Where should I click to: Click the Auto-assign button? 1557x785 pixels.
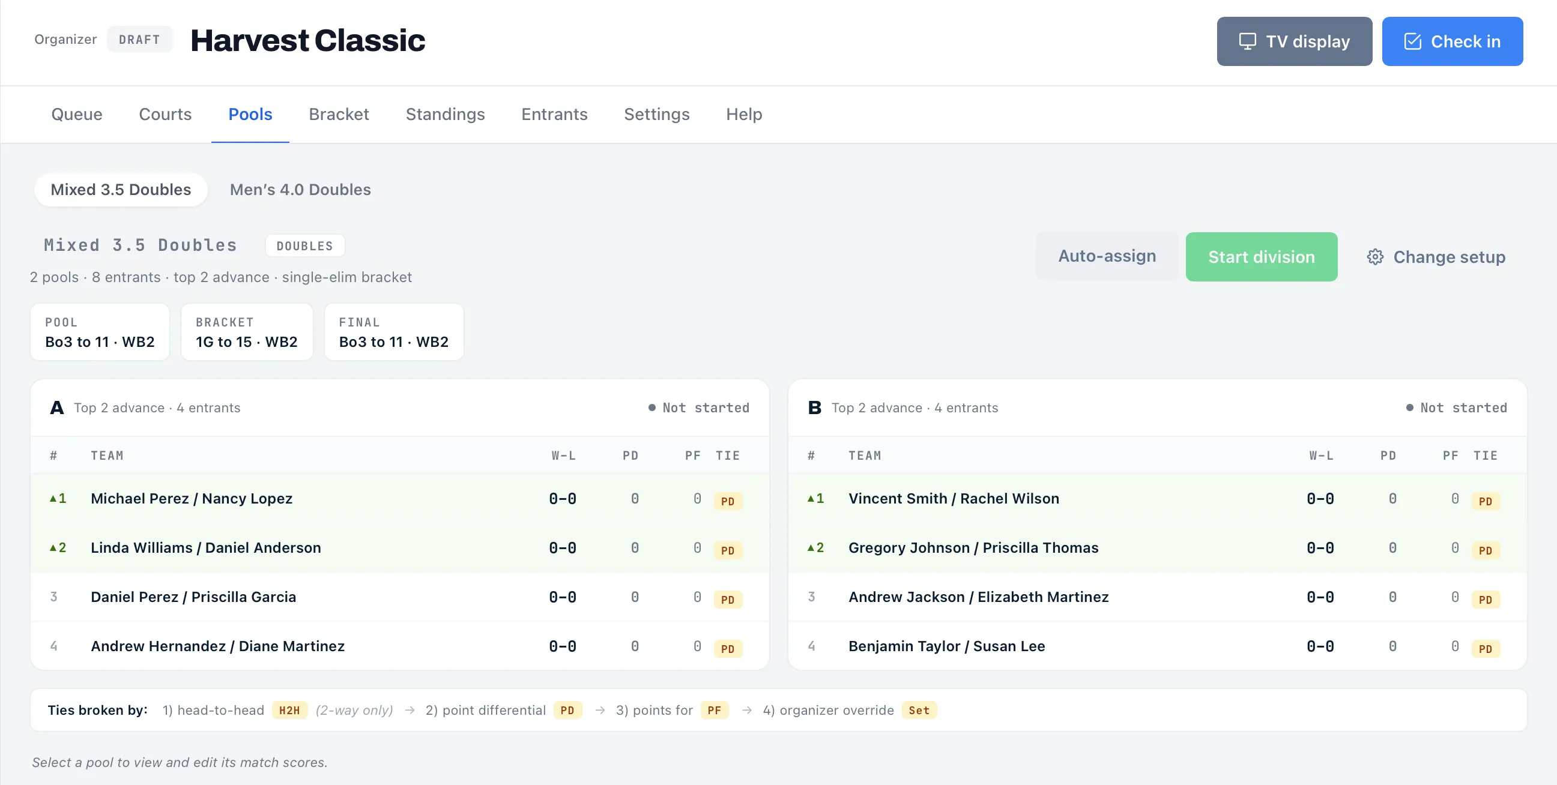1107,256
